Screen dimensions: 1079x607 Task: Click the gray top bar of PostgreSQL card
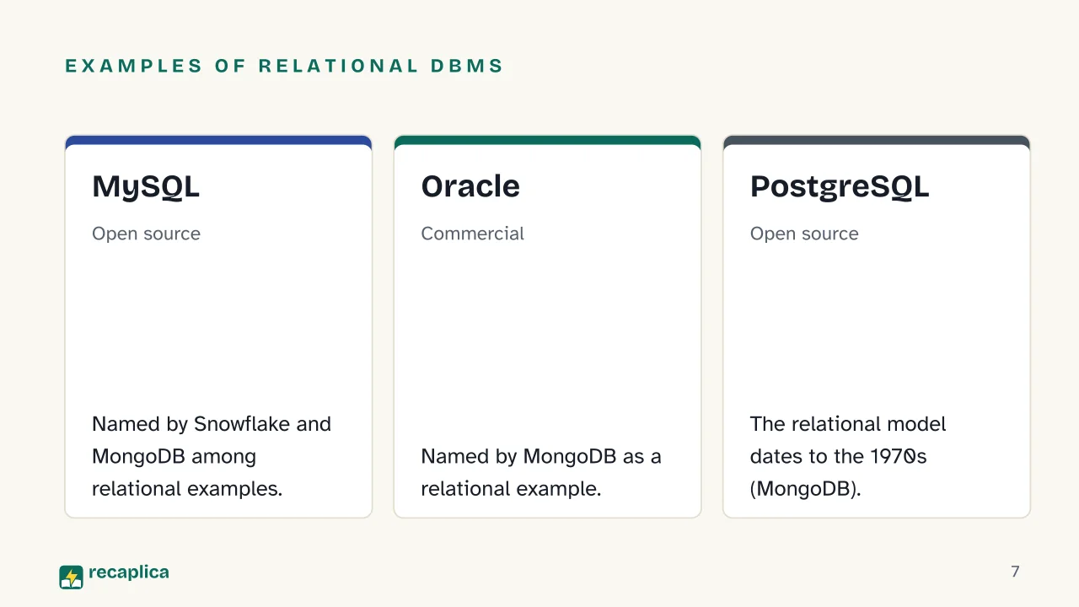877,140
